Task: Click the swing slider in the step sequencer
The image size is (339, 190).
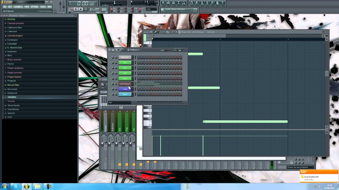Action: coord(168,50)
